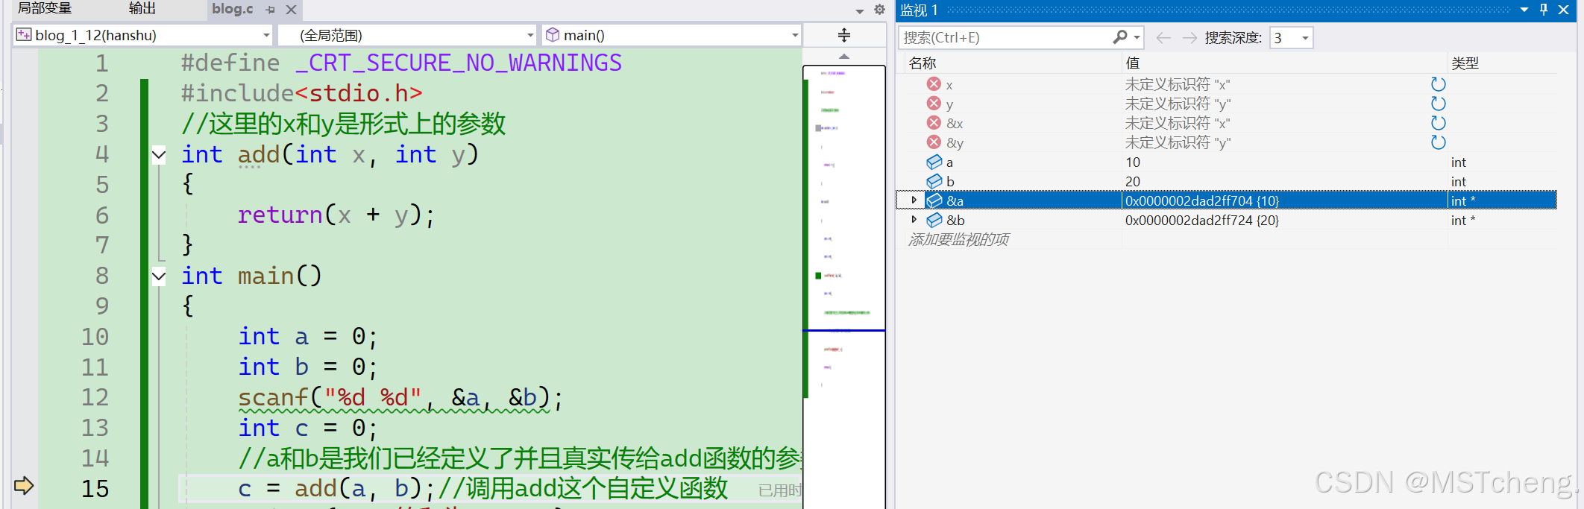Click the variable icon for watch &b
The height and width of the screenshot is (509, 1584).
pos(934,220)
